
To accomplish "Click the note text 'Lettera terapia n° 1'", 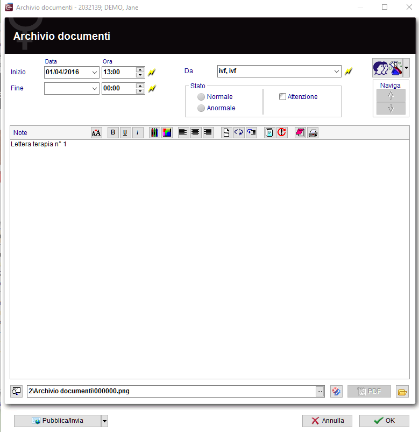I will point(39,144).
